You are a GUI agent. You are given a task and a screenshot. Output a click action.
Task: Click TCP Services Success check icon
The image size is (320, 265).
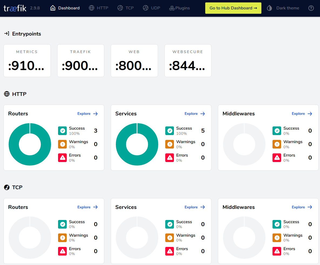coord(170,224)
